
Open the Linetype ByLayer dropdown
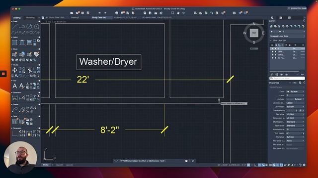click(x=295, y=99)
